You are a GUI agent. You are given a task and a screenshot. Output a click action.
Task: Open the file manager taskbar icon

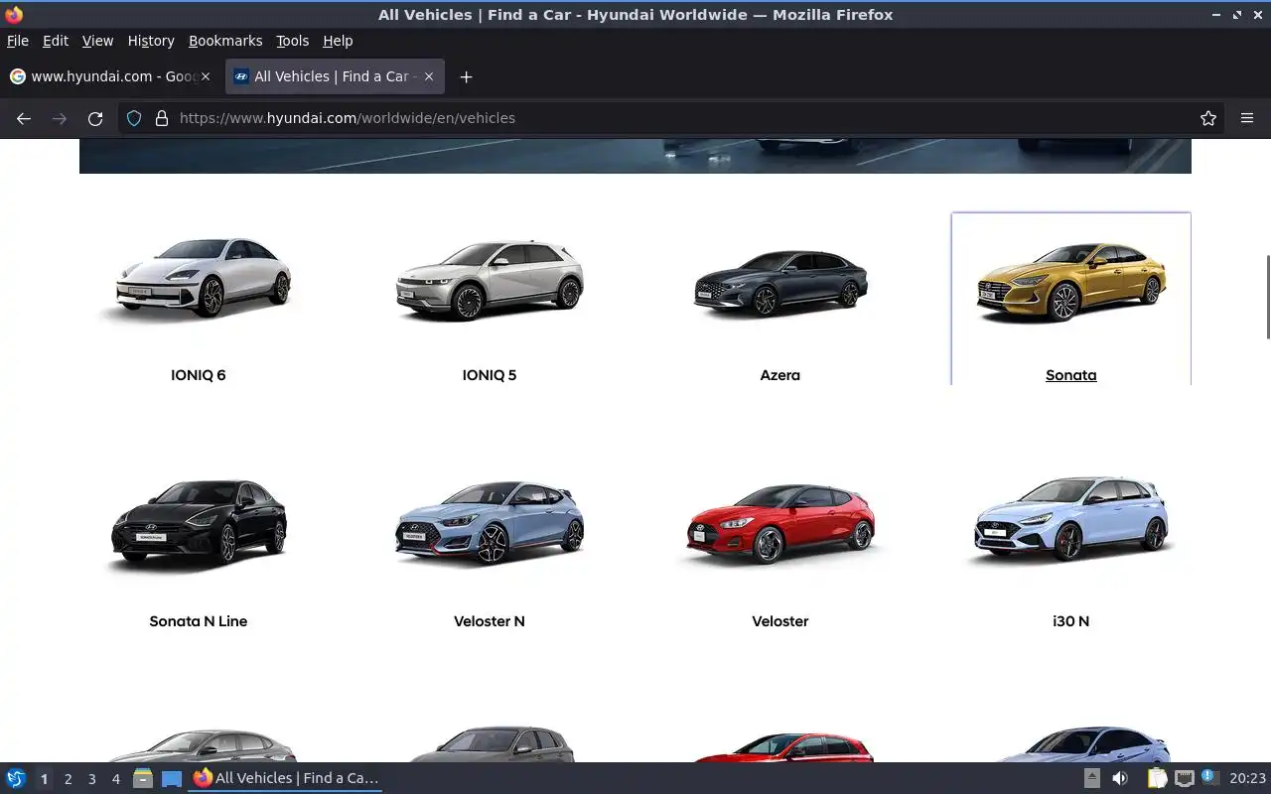(x=143, y=779)
